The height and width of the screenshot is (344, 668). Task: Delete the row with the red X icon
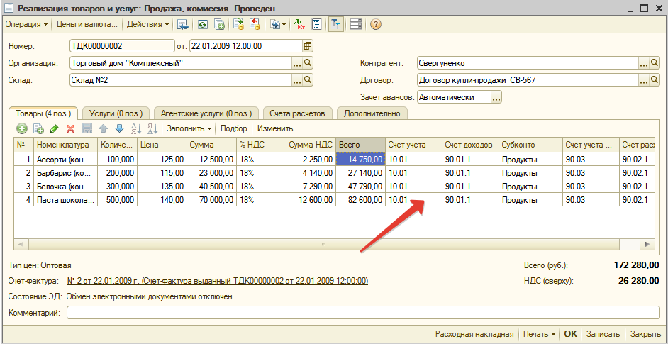pyautogui.click(x=70, y=128)
